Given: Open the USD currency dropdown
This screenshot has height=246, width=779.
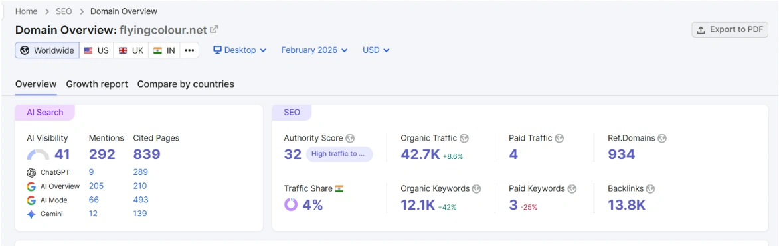Looking at the screenshot, I should click(x=376, y=50).
